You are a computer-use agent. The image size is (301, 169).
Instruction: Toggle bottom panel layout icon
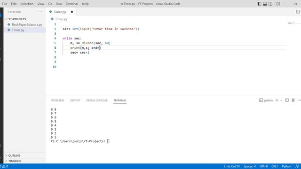pyautogui.click(x=265, y=4)
